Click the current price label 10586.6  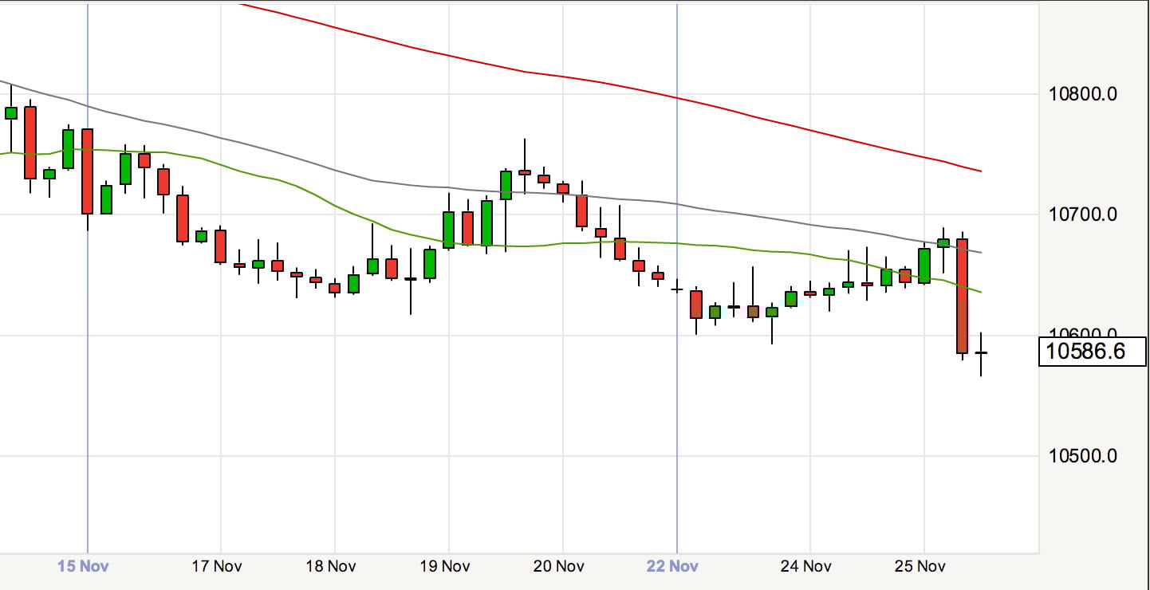tap(1092, 352)
